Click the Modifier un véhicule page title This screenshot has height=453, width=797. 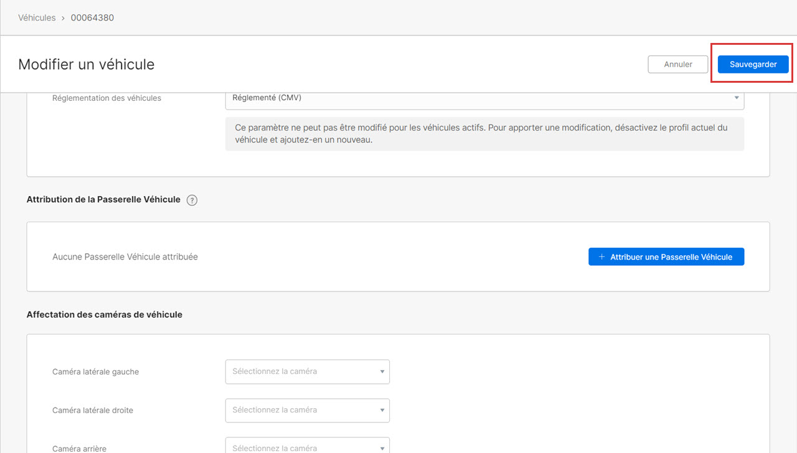click(x=86, y=65)
